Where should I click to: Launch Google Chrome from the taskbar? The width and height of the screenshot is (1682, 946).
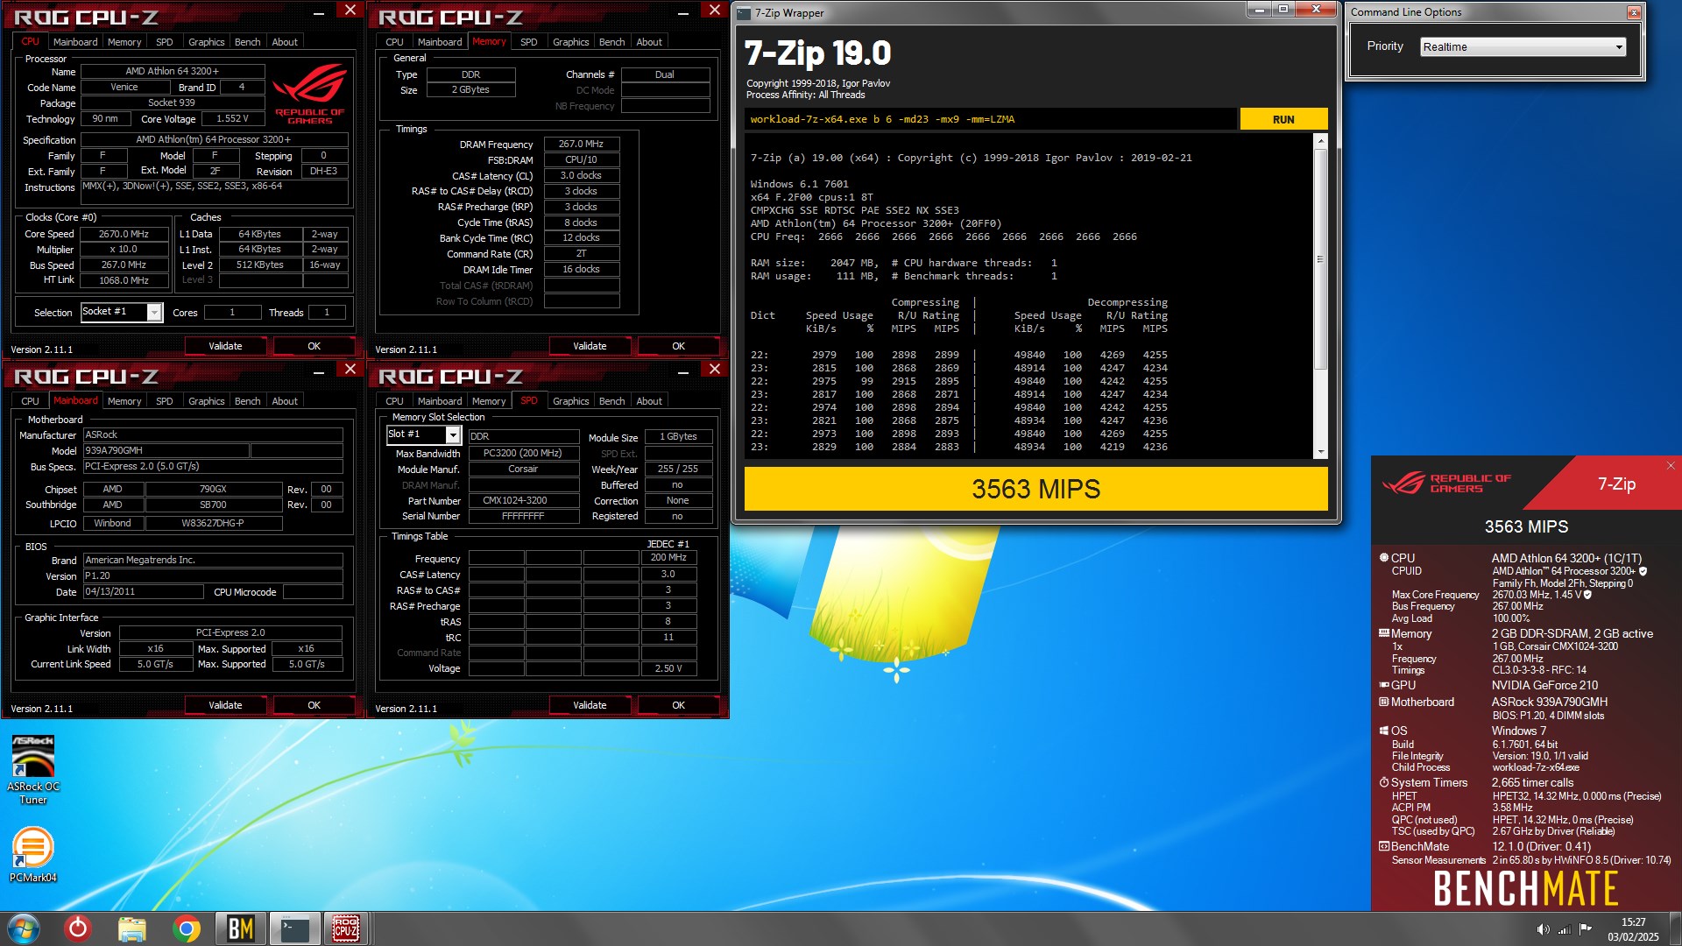click(186, 928)
